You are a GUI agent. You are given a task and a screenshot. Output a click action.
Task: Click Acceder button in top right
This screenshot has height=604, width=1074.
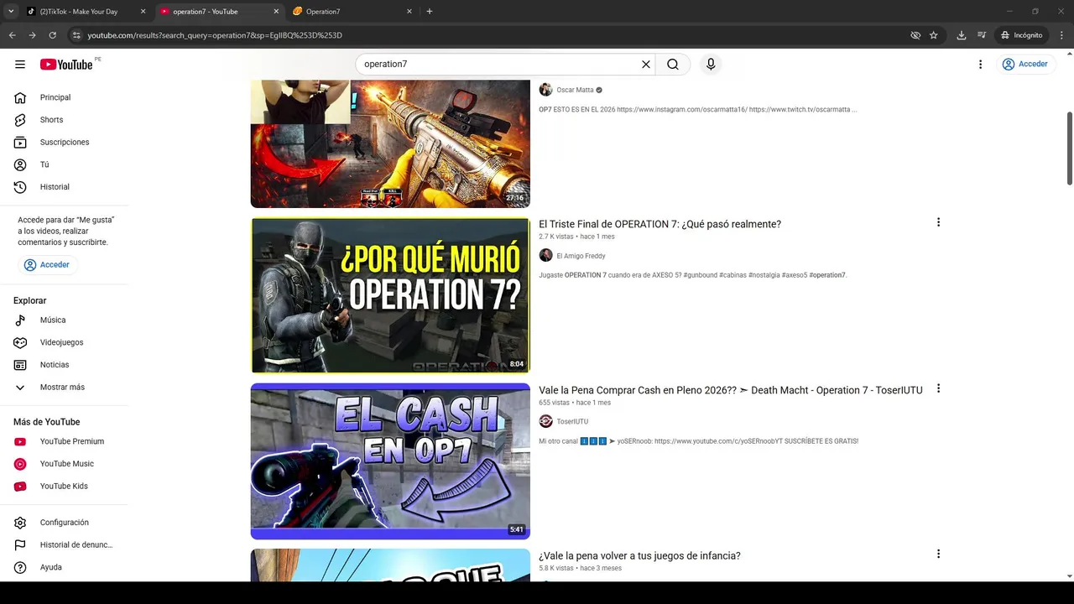click(1024, 65)
